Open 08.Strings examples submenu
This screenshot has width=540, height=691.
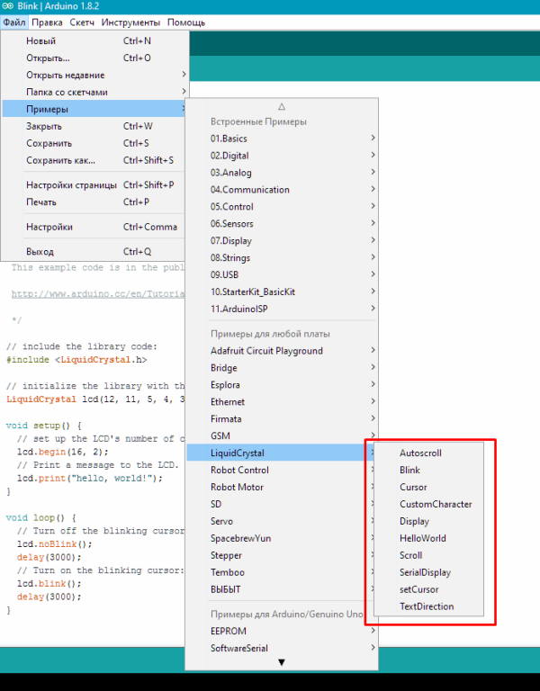point(282,258)
